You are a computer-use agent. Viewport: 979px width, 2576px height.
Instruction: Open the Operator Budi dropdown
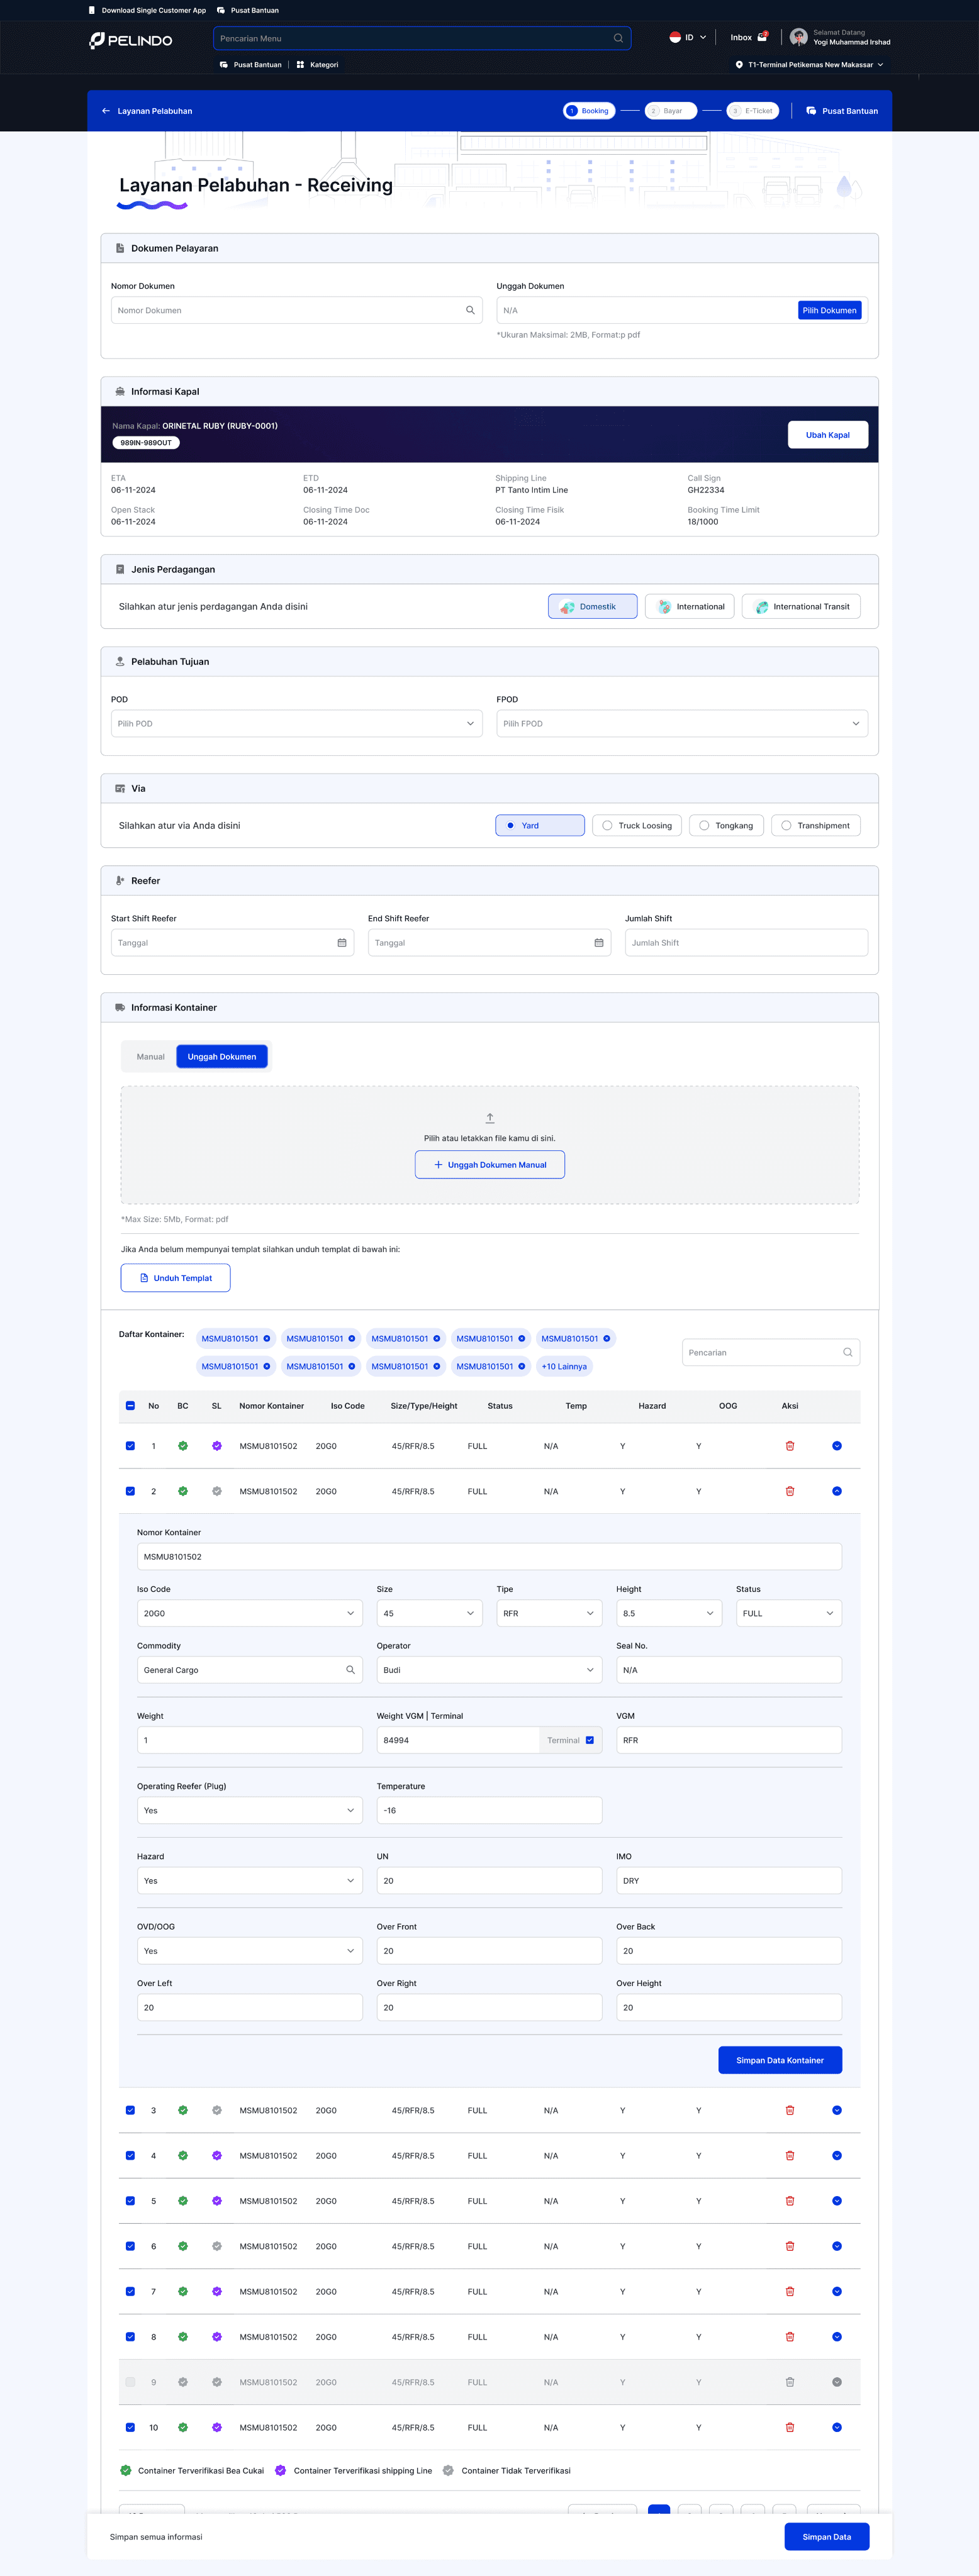tap(489, 1670)
